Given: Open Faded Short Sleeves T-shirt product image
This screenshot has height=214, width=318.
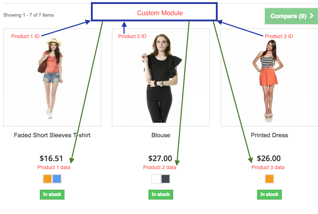Looking at the screenshot, I should [x=52, y=77].
